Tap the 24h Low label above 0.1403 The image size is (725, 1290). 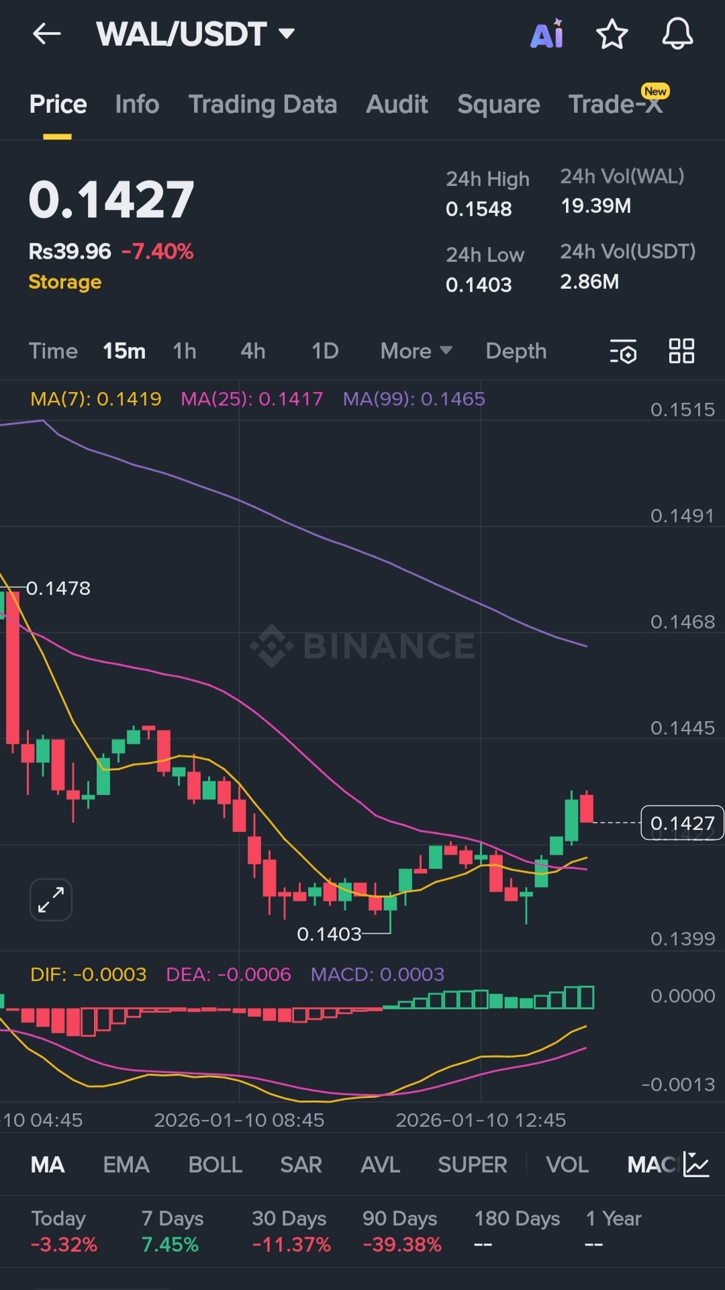(485, 255)
